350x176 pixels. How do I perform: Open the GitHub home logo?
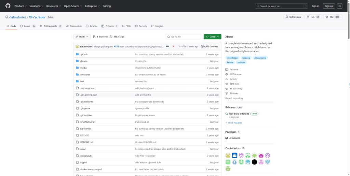(x=8, y=6)
